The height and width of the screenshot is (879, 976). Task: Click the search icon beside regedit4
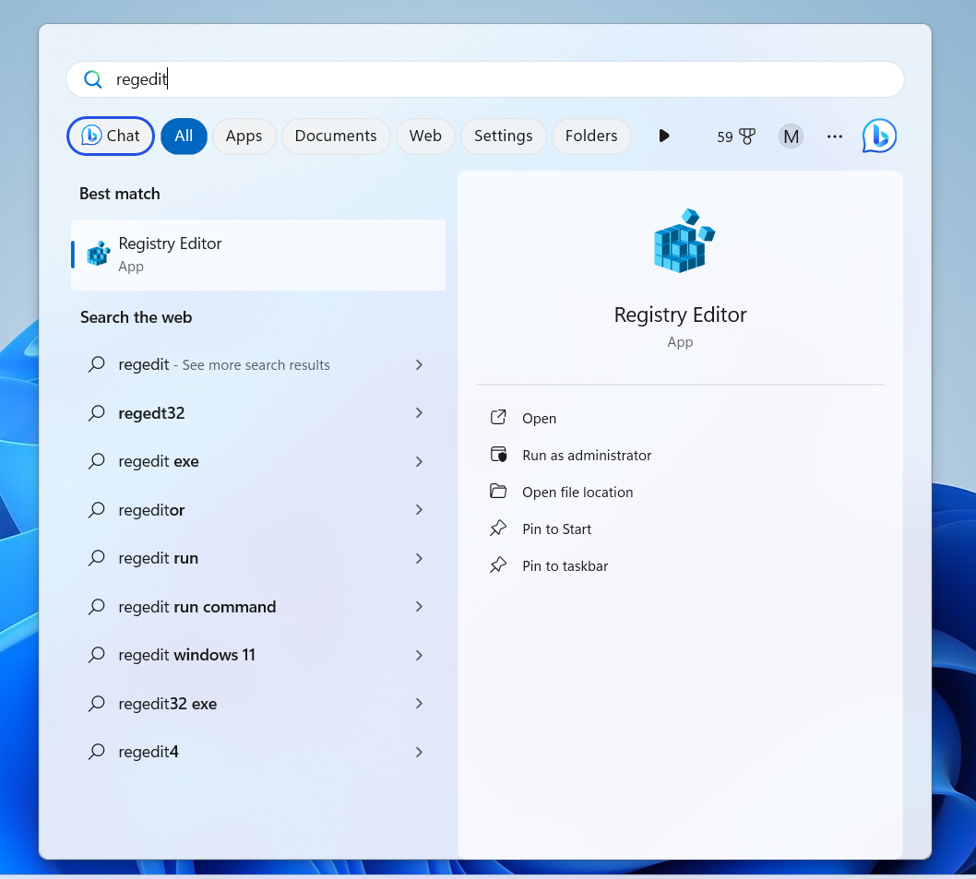click(x=97, y=752)
